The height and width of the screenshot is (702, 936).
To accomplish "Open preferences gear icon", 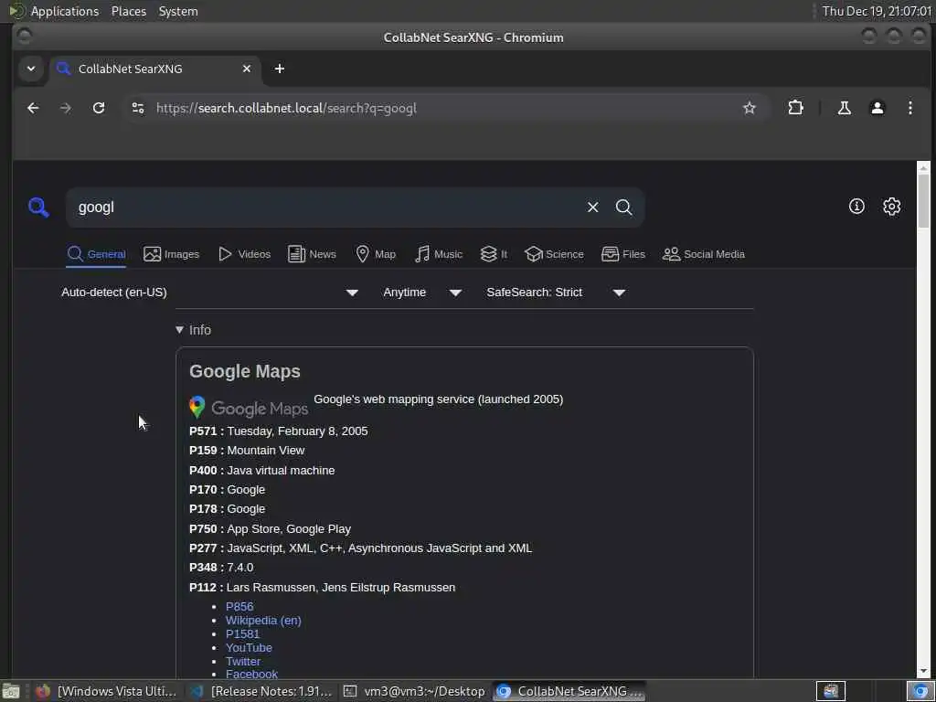I will click(892, 207).
